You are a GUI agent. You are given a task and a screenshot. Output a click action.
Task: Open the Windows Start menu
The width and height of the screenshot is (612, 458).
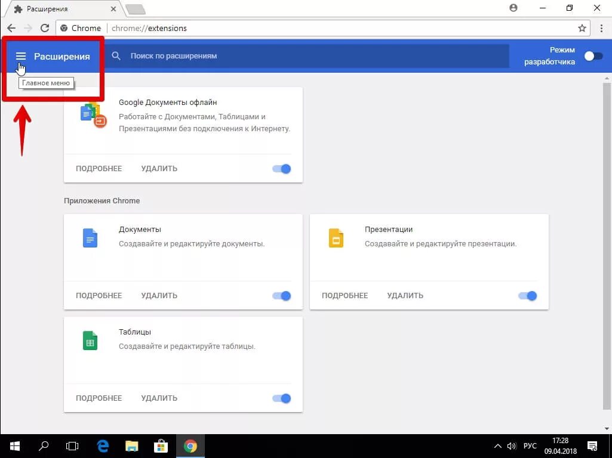14,446
